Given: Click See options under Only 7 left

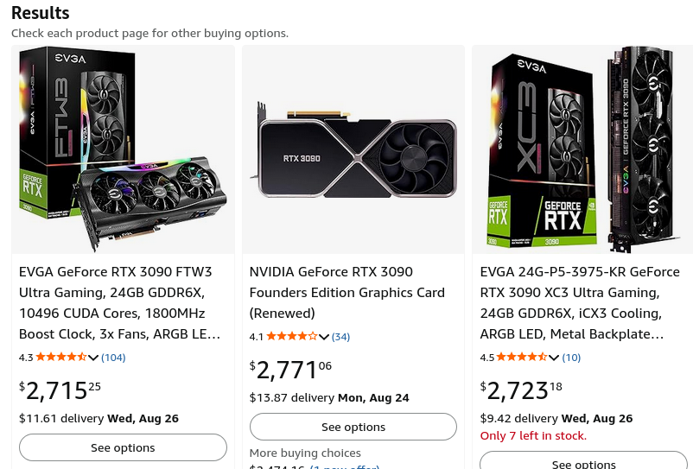Looking at the screenshot, I should point(583,461).
